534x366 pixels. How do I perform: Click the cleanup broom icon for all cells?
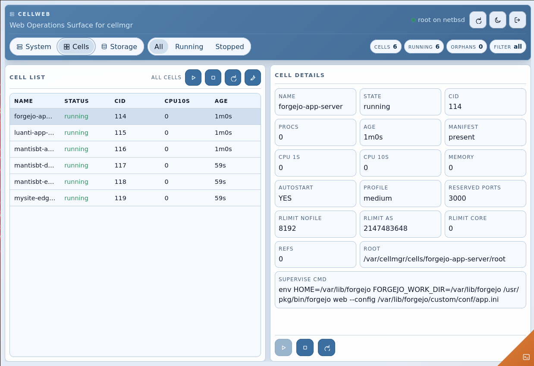[253, 78]
